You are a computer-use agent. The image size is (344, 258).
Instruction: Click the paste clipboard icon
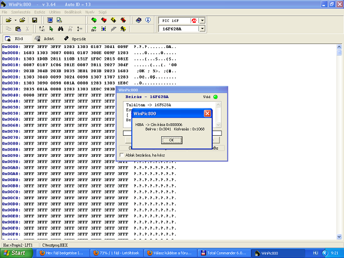(18, 29)
